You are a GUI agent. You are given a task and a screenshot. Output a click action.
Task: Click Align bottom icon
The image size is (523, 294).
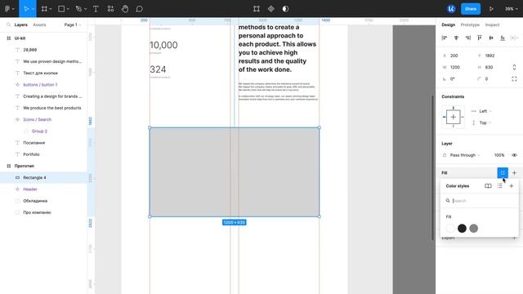point(503,38)
